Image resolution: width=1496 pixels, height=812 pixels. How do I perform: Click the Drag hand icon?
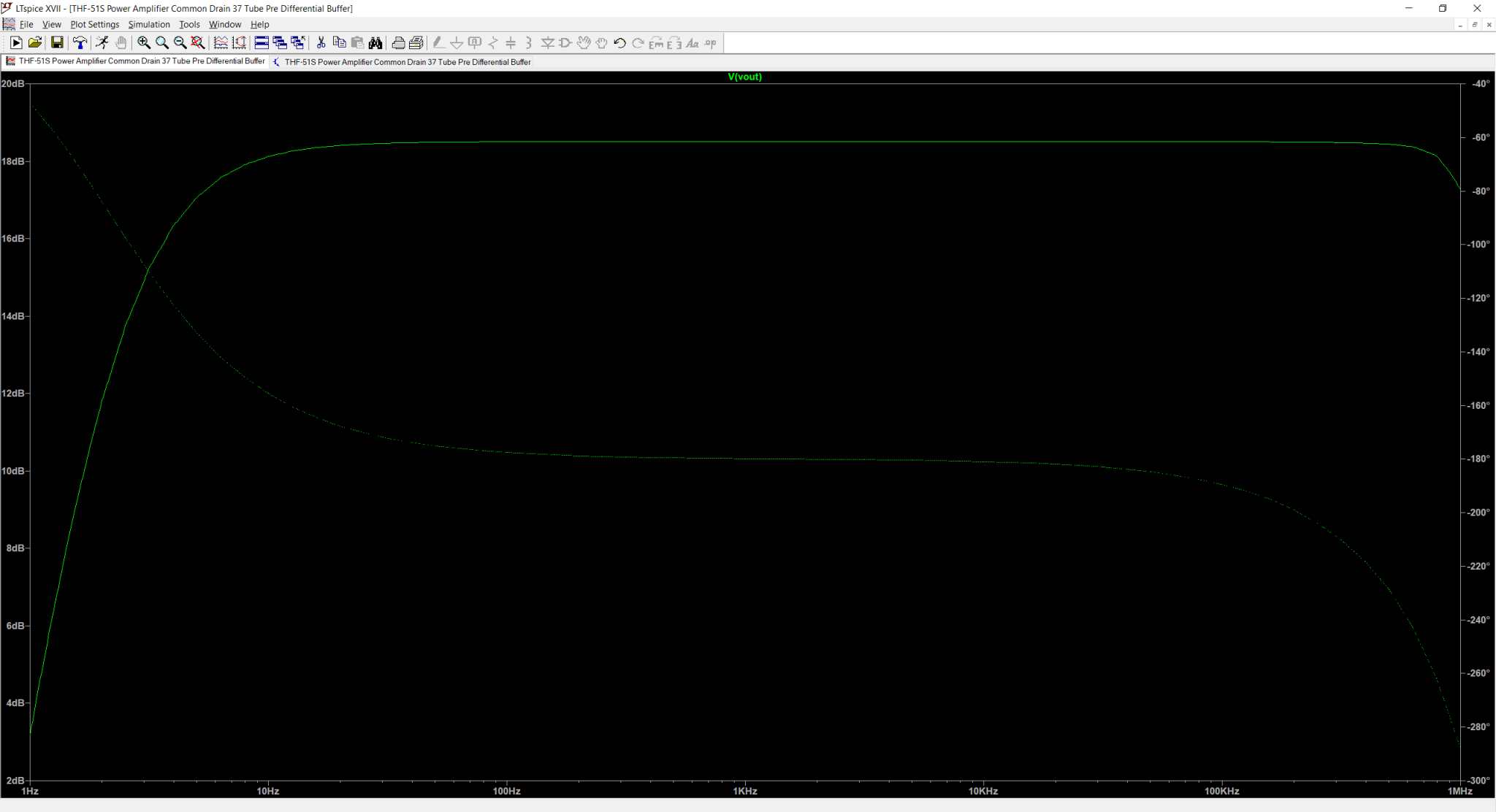pos(601,43)
